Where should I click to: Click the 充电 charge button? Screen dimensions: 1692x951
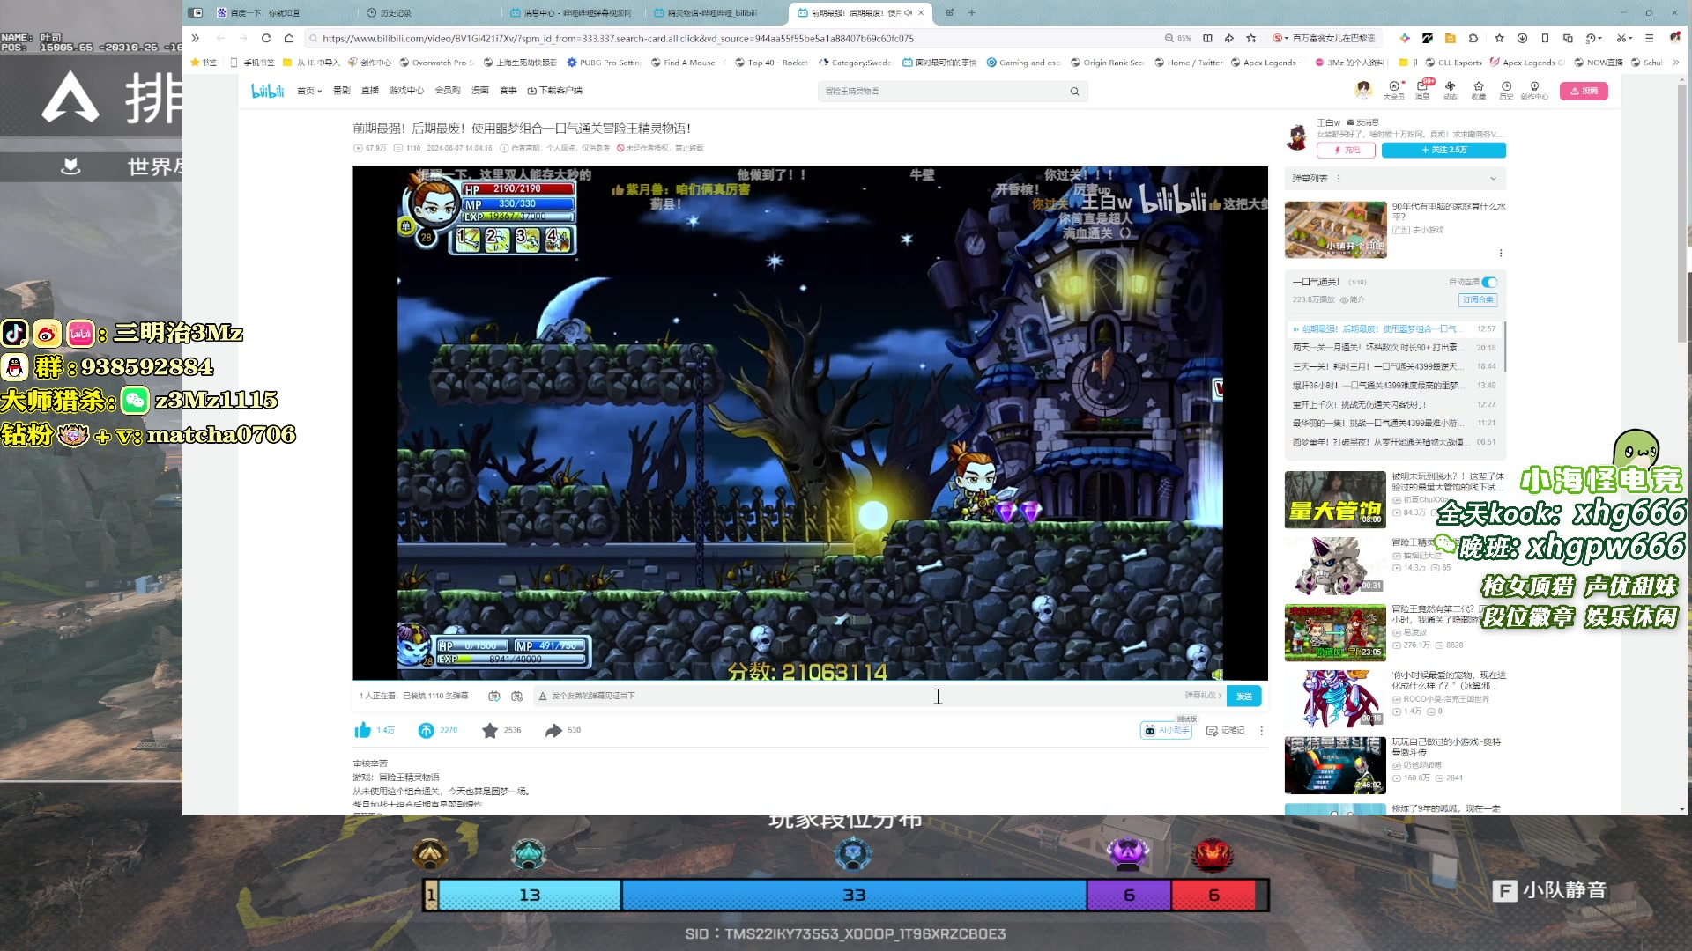[1346, 150]
